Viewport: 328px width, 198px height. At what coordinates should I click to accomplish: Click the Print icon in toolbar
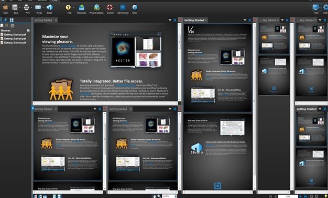(x=26, y=8)
